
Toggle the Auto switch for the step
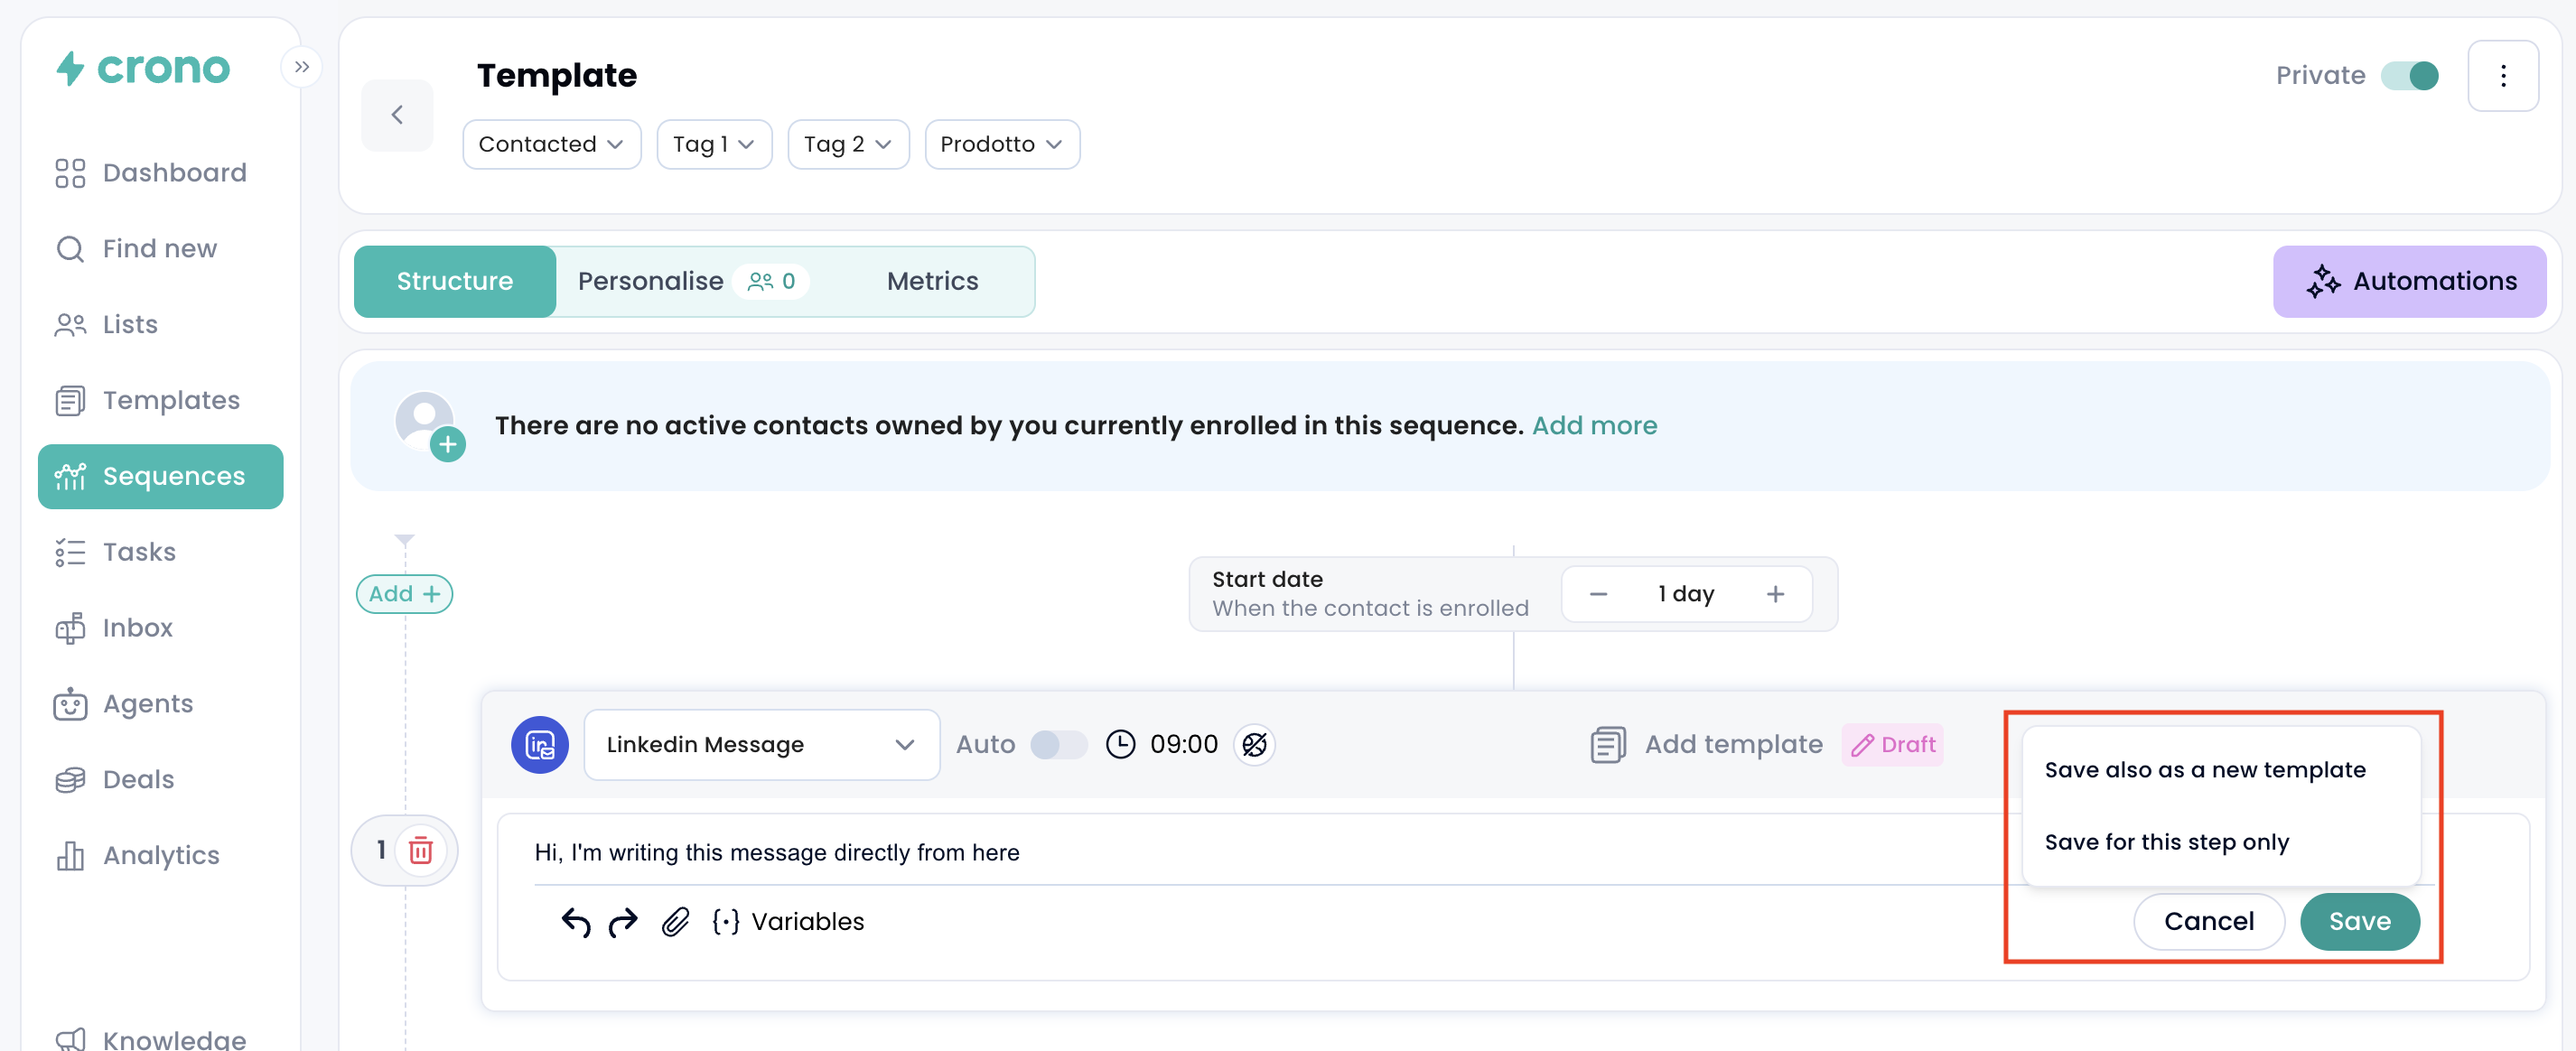pos(1059,745)
